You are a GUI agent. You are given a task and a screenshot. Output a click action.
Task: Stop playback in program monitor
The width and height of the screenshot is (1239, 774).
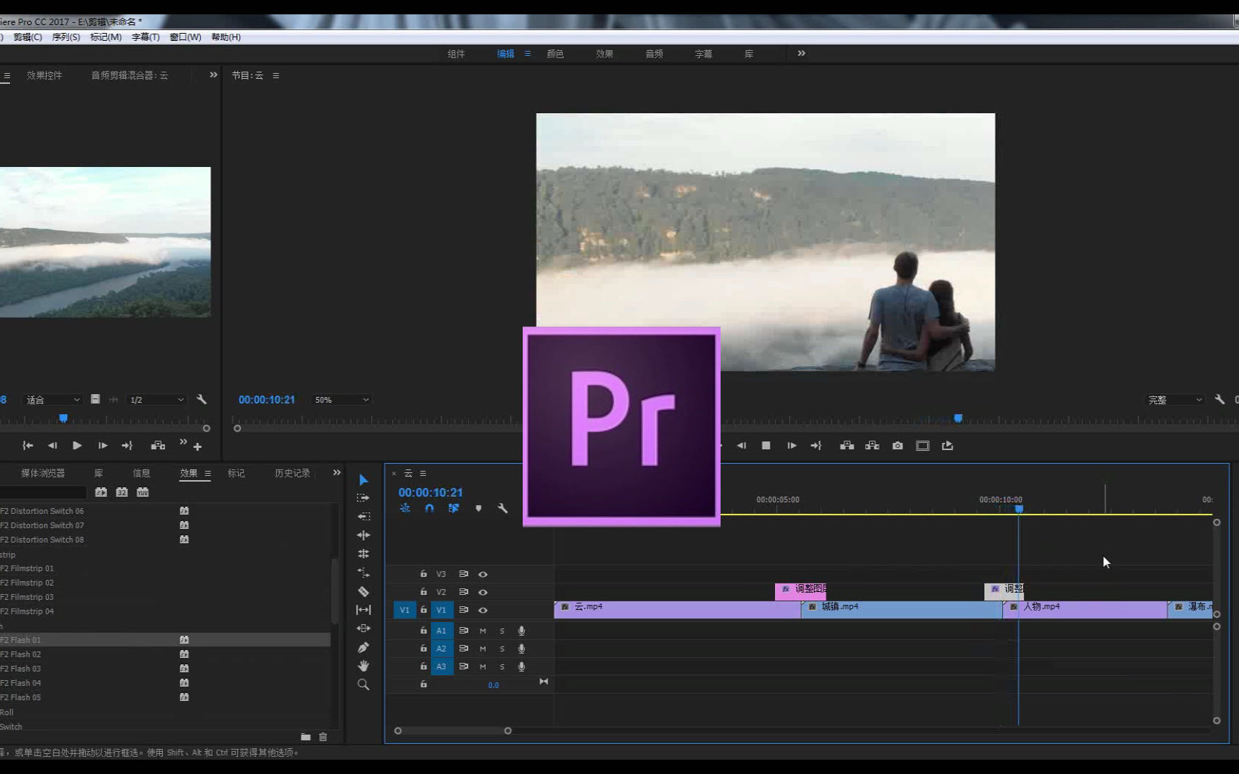click(x=766, y=446)
